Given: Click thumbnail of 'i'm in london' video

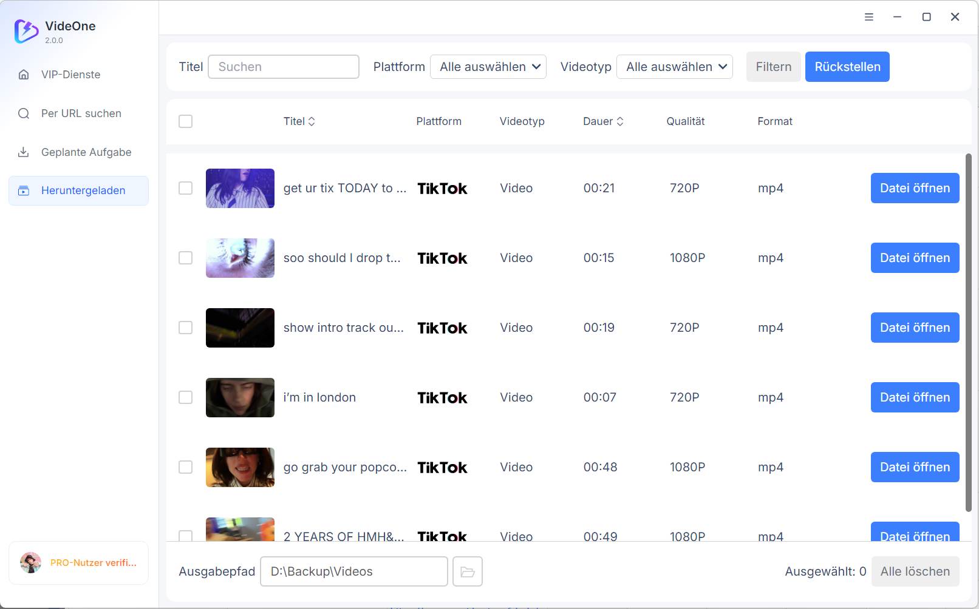Looking at the screenshot, I should pos(240,397).
